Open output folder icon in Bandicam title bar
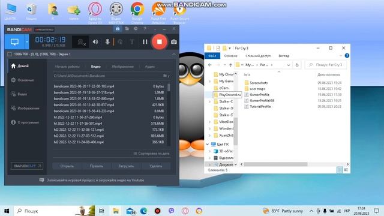Viewport: 384px width, 216px height. [127, 29]
